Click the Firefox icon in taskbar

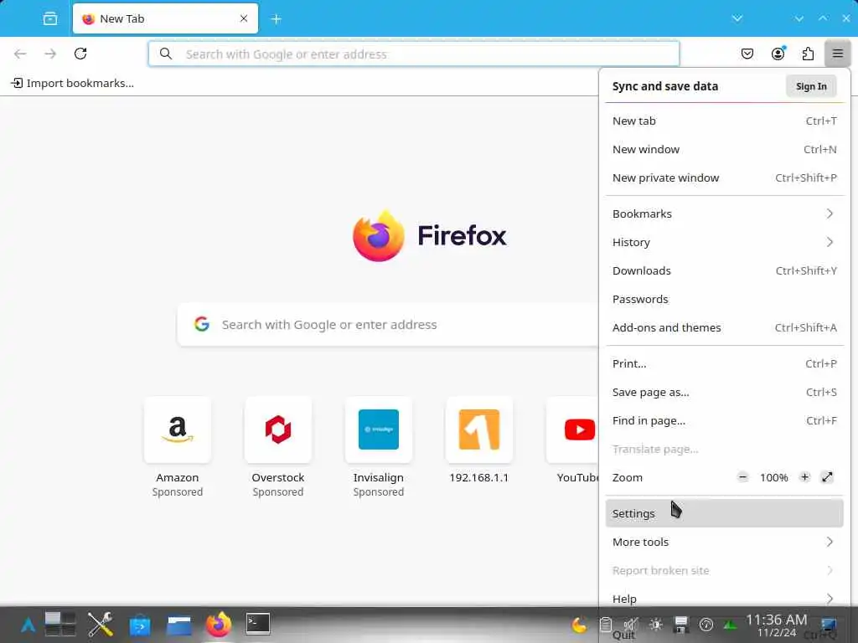(x=219, y=625)
